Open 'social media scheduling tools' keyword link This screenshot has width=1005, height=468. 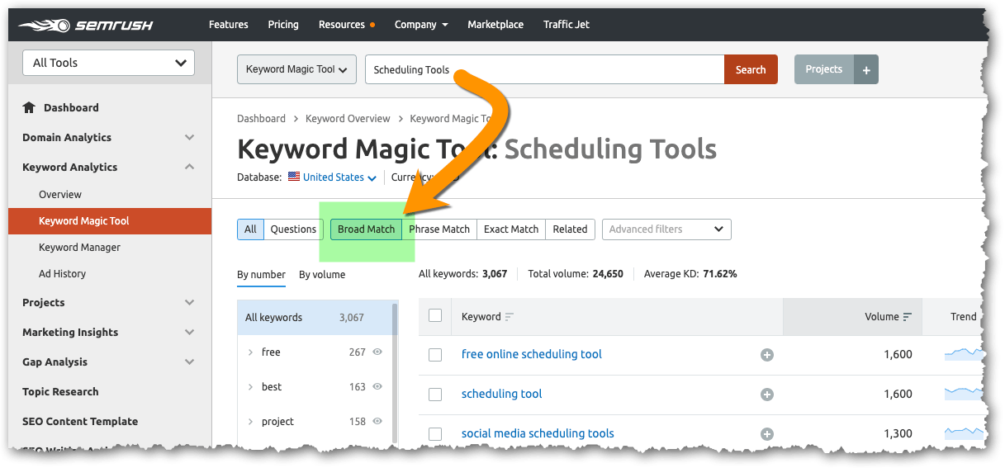point(538,433)
